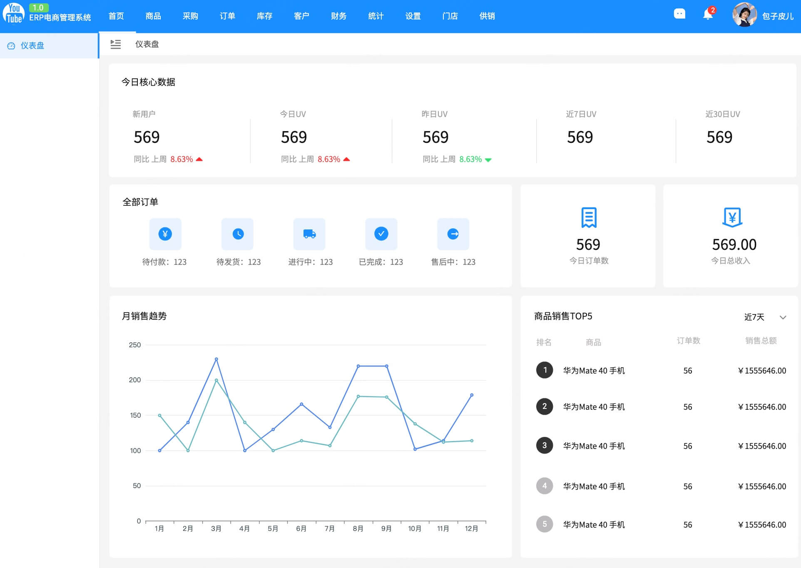Open the 商品 top menu
The width and height of the screenshot is (801, 568).
[153, 16]
